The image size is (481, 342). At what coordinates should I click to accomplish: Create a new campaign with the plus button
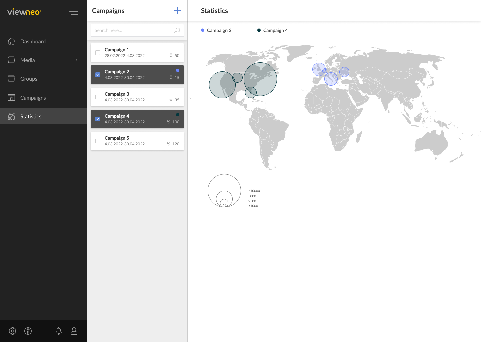[177, 10]
